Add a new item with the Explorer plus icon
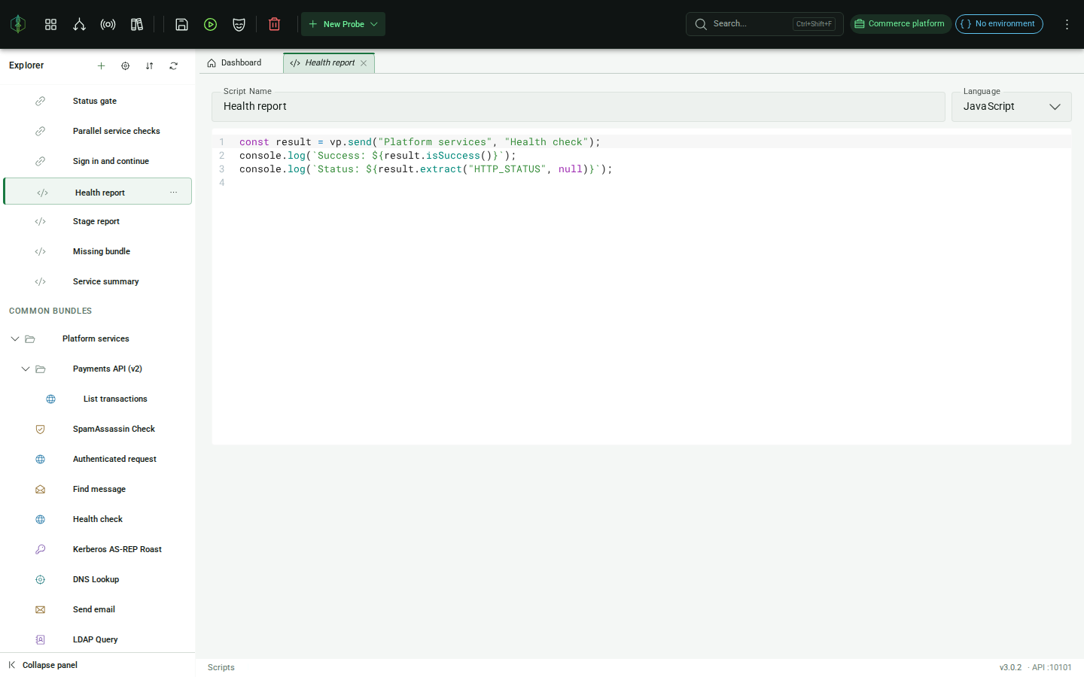 point(101,65)
